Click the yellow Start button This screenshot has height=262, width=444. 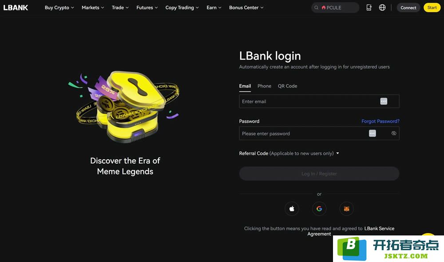432,8
